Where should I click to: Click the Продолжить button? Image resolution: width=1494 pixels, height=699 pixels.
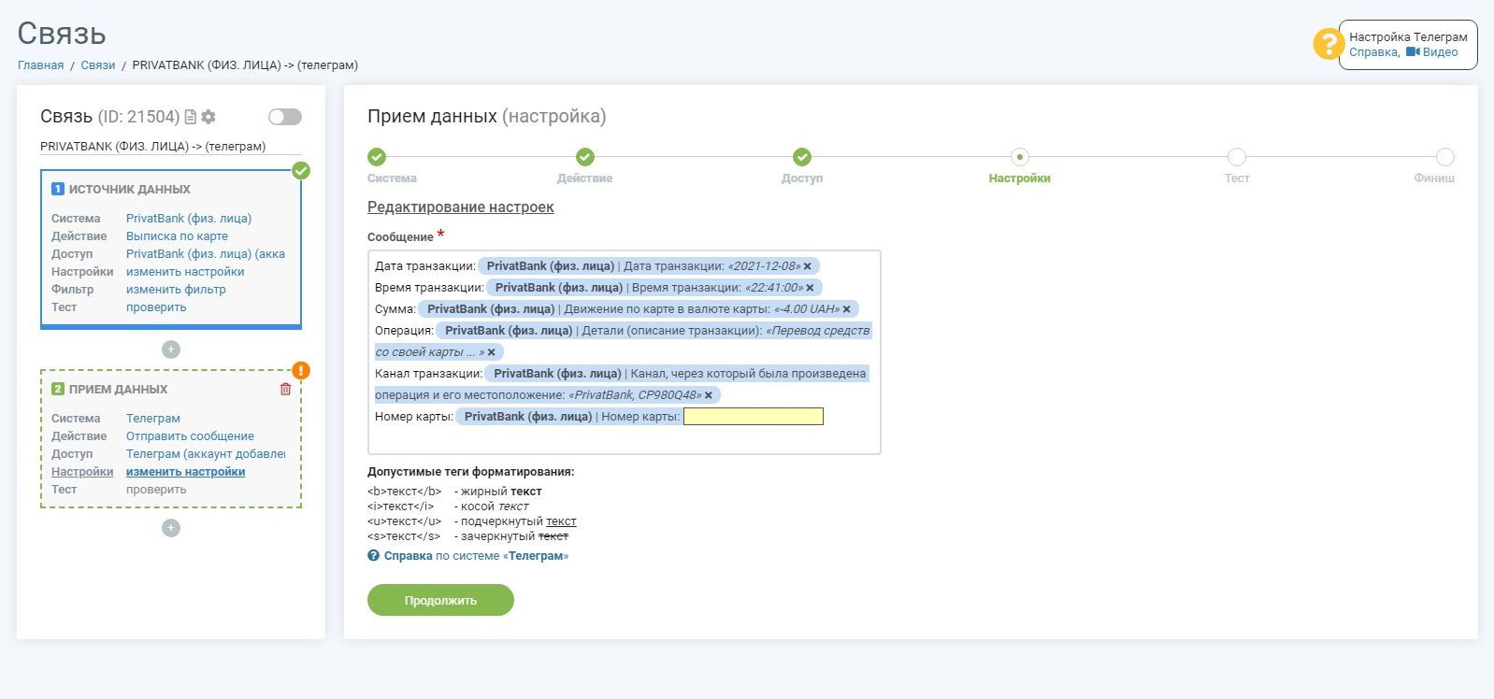coord(440,600)
